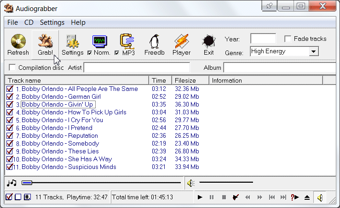Skip to the previous track
340x208 pixels.
(x=272, y=197)
